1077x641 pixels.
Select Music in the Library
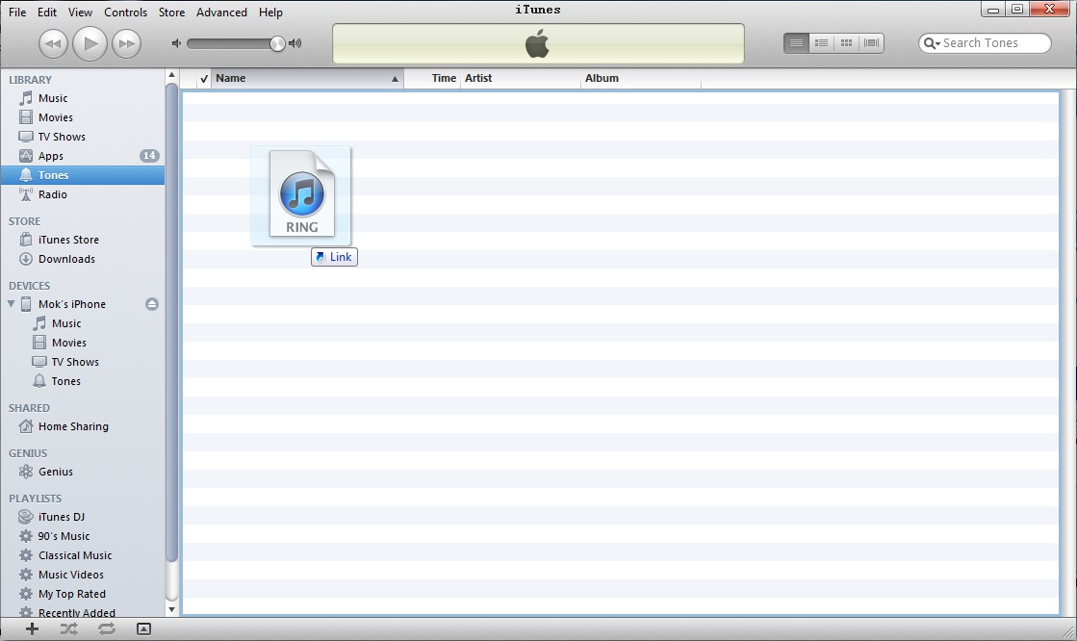83,98
